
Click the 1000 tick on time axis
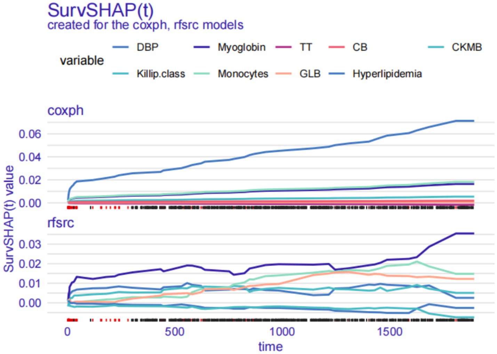282,331
